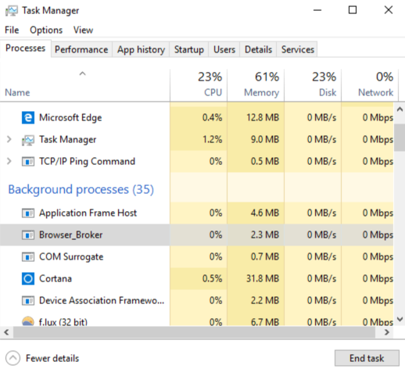Click the Microsoft Edge process icon

(x=28, y=117)
